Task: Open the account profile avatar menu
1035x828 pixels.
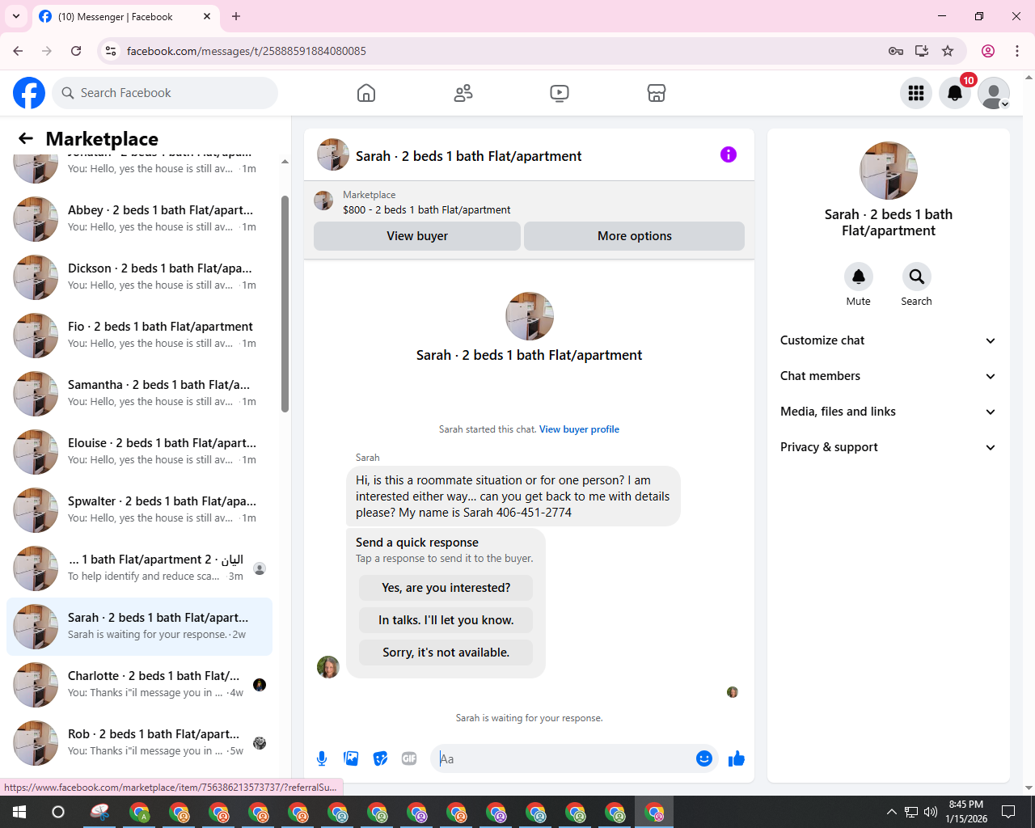Action: pyautogui.click(x=994, y=93)
